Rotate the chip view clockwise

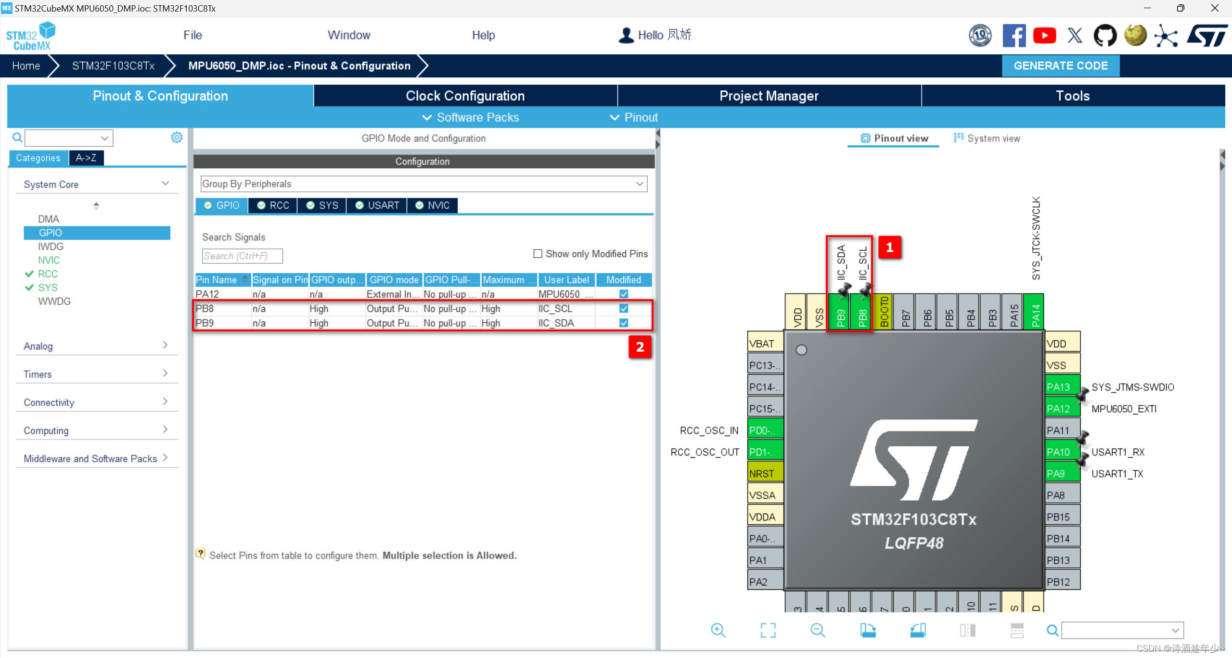(x=869, y=630)
